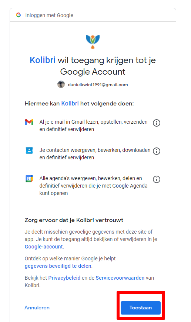Open the gegevens beveiligd te delen link
This screenshot has width=191, height=322.
tap(58, 266)
